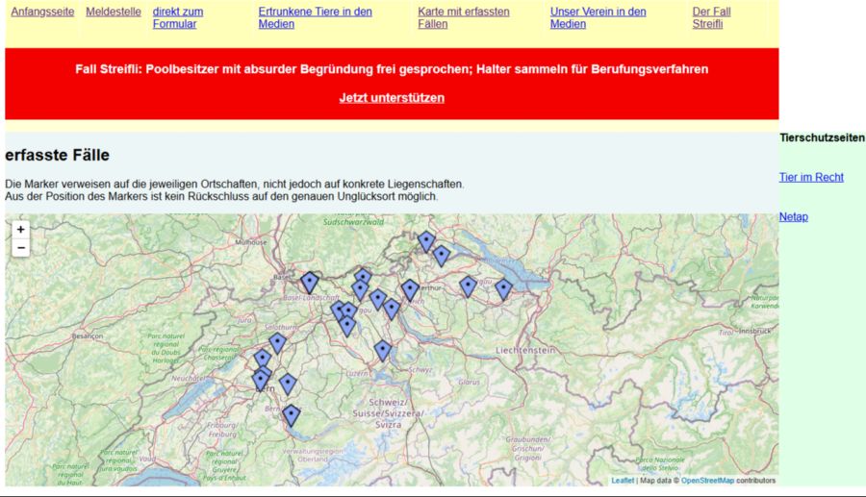
Task: Open the Netap sidebar link
Action: point(794,217)
